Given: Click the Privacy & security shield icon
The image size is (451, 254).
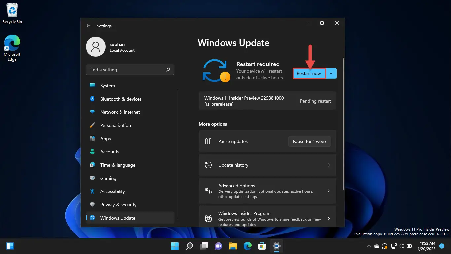Looking at the screenshot, I should point(93,205).
